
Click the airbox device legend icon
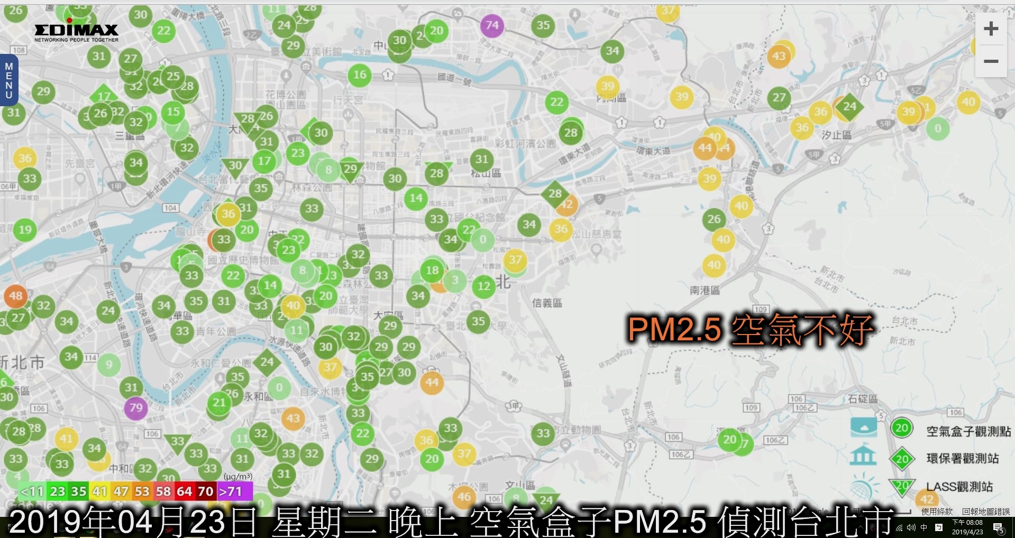(863, 426)
